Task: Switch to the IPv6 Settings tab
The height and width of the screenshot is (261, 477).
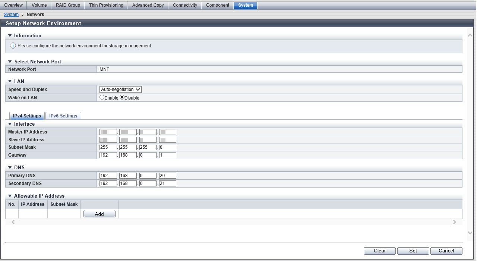Action: click(63, 116)
